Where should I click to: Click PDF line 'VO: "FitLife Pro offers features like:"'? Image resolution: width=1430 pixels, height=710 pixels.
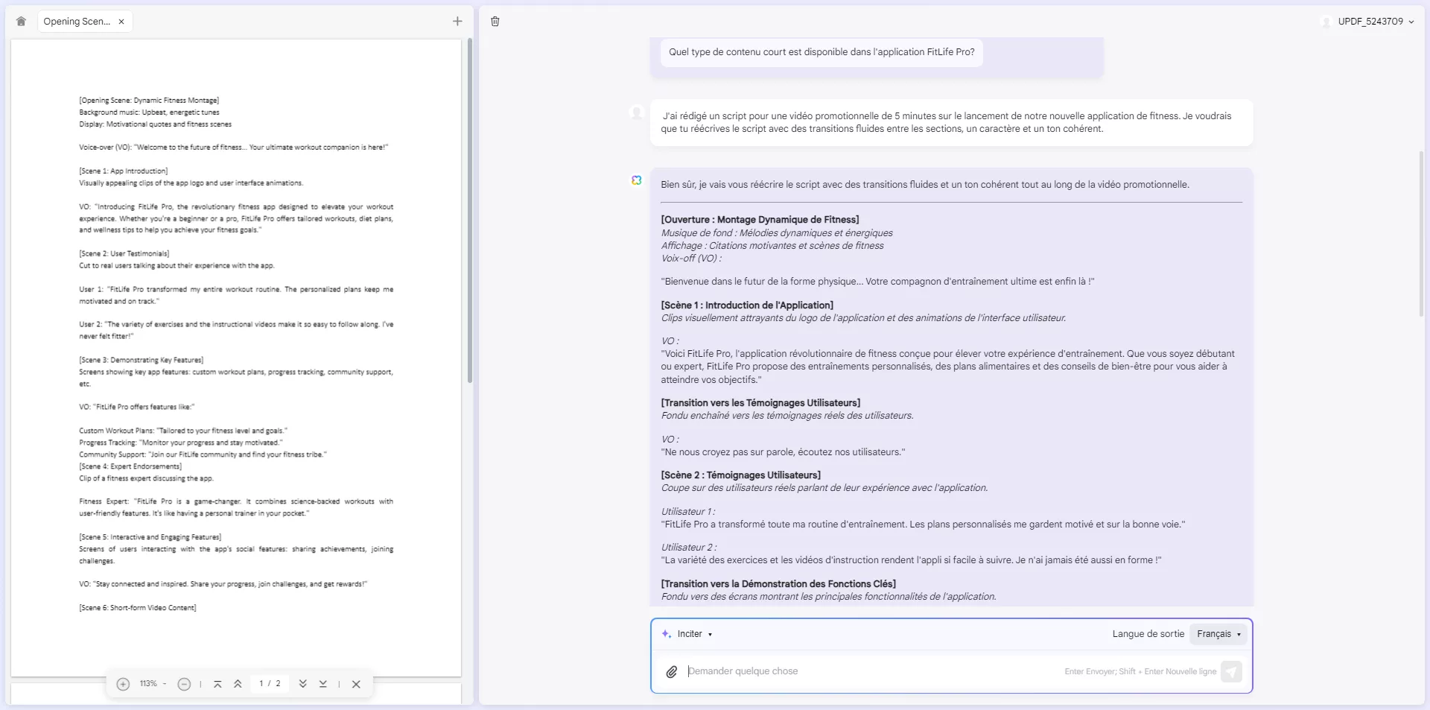pos(137,408)
